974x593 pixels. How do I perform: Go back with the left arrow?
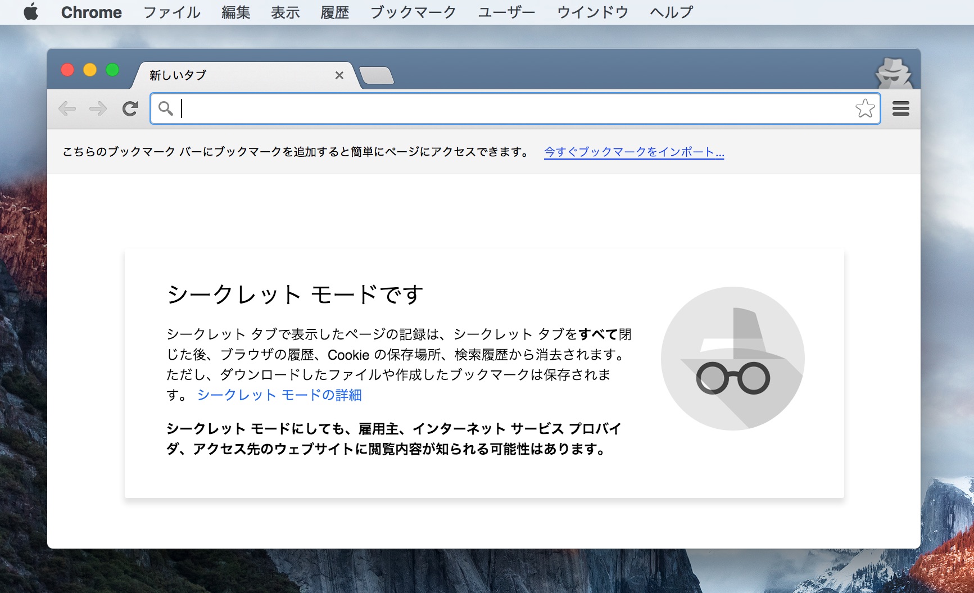pos(67,108)
